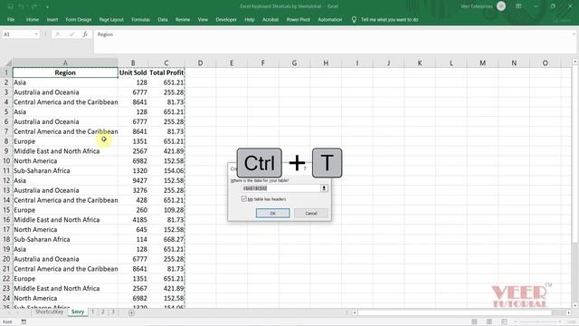The image size is (579, 326).
Task: Click the Save icon in quick access toolbar
Action: (x=10, y=6)
